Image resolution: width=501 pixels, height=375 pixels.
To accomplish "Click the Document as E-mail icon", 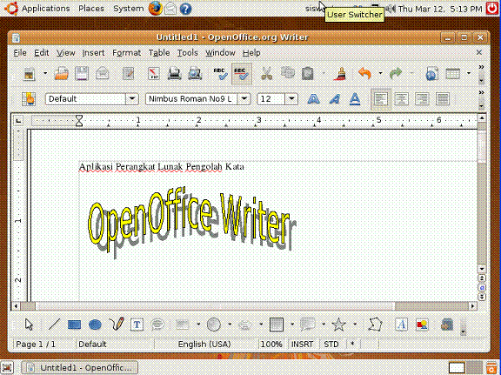I will pyautogui.click(x=103, y=74).
